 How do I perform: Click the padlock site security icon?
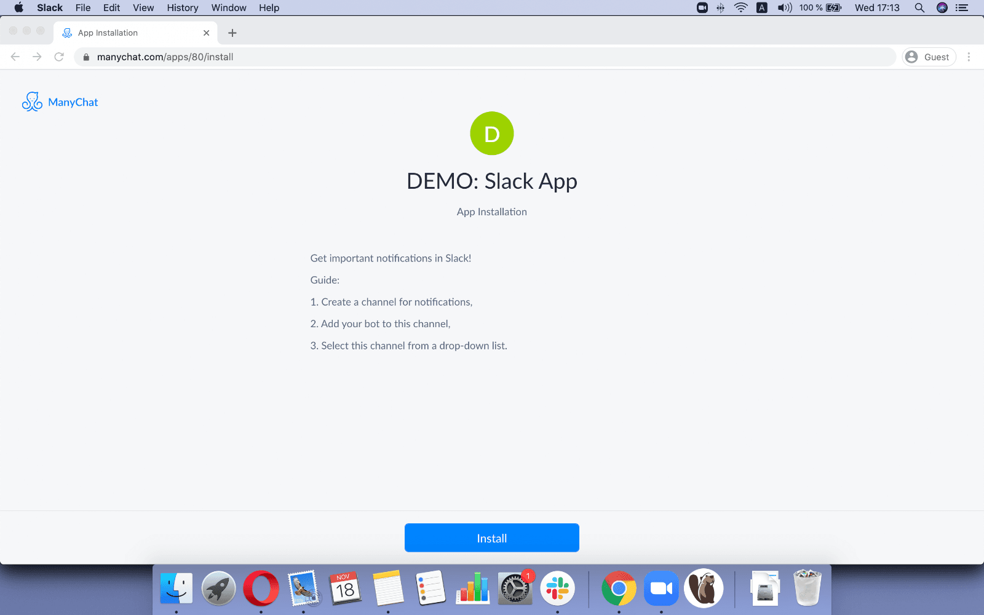point(86,57)
